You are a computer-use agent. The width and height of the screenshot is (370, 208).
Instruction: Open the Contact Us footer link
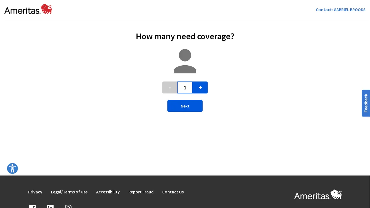tap(173, 192)
